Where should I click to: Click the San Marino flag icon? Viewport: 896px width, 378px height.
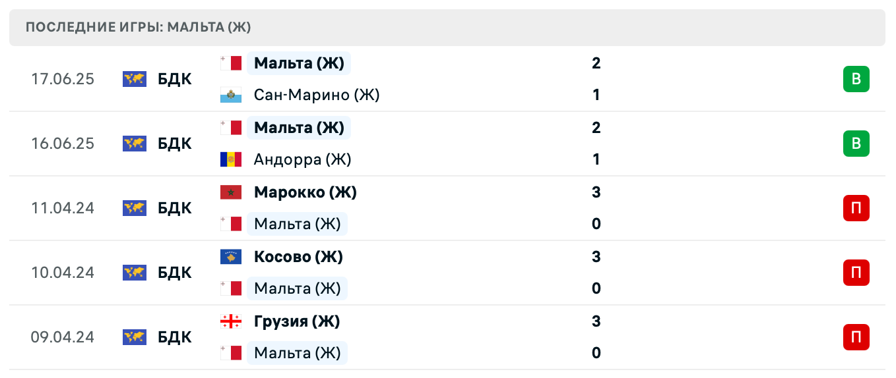click(230, 95)
